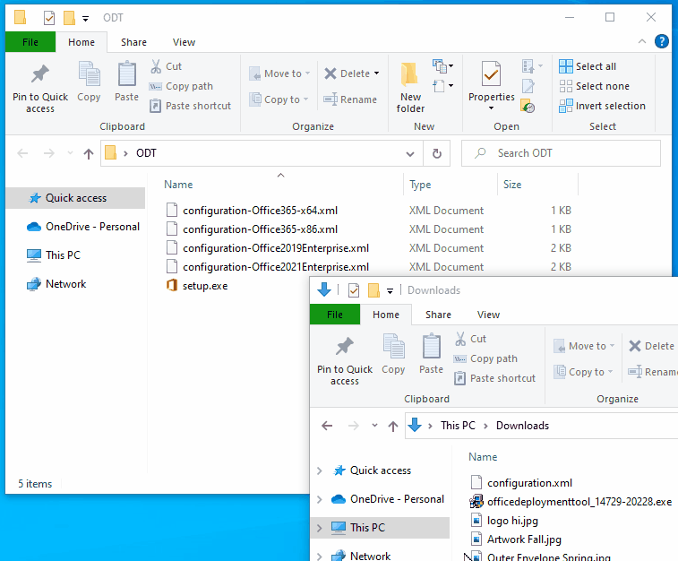Go up one level in ODT window

pos(89,153)
